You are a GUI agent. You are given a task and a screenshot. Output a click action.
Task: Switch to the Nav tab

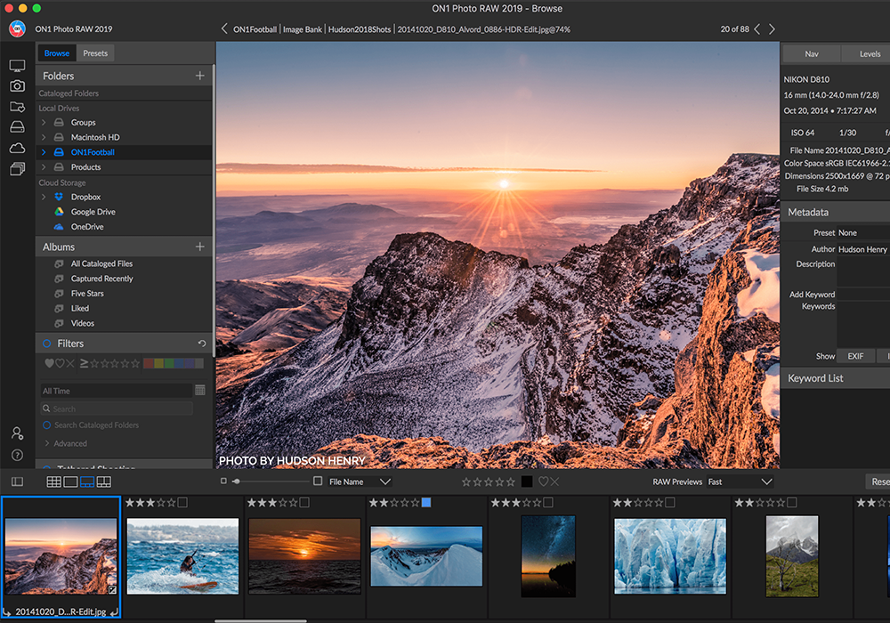pyautogui.click(x=812, y=54)
